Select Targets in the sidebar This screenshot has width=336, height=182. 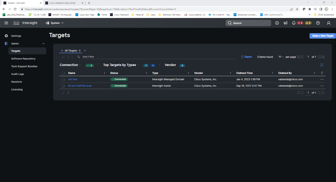pos(27,51)
